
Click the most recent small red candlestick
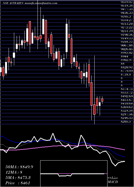click(102, 100)
